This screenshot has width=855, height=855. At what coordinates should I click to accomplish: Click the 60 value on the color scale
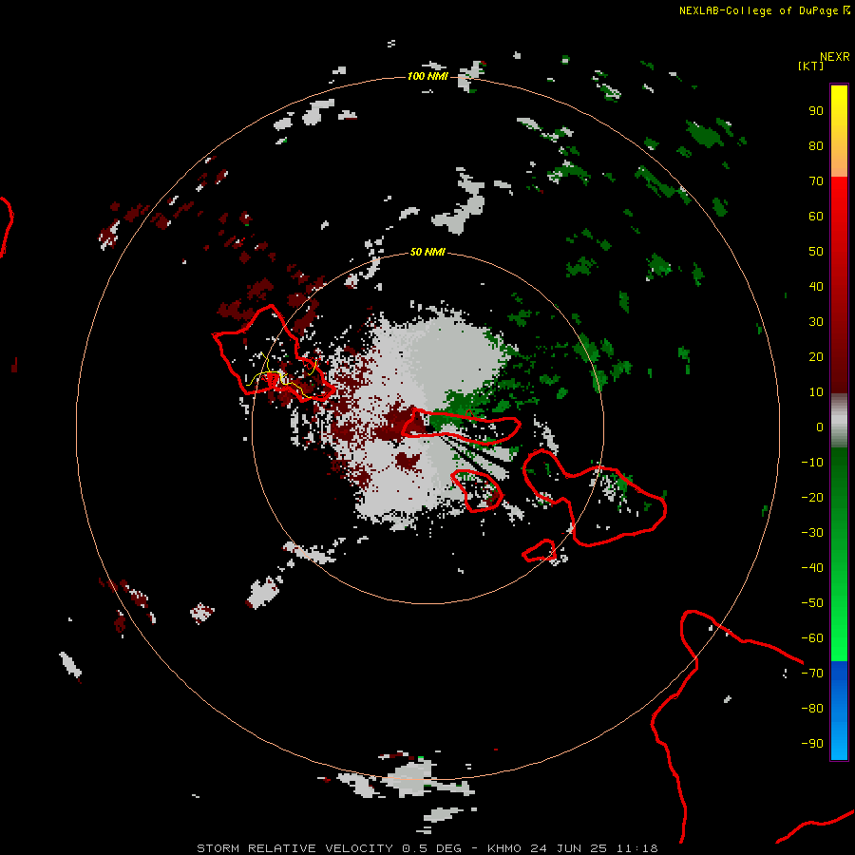point(816,216)
